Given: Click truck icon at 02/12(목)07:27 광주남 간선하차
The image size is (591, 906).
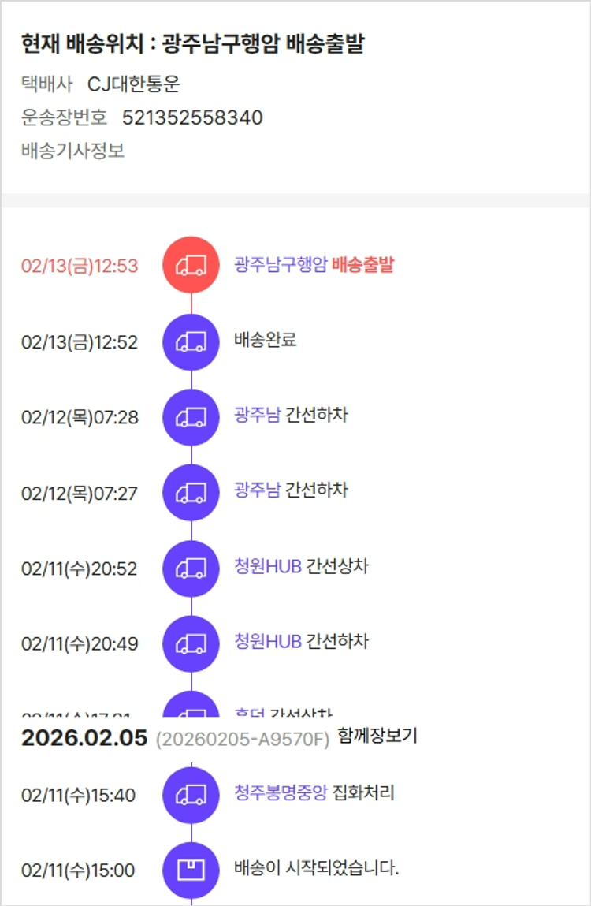Looking at the screenshot, I should [191, 493].
